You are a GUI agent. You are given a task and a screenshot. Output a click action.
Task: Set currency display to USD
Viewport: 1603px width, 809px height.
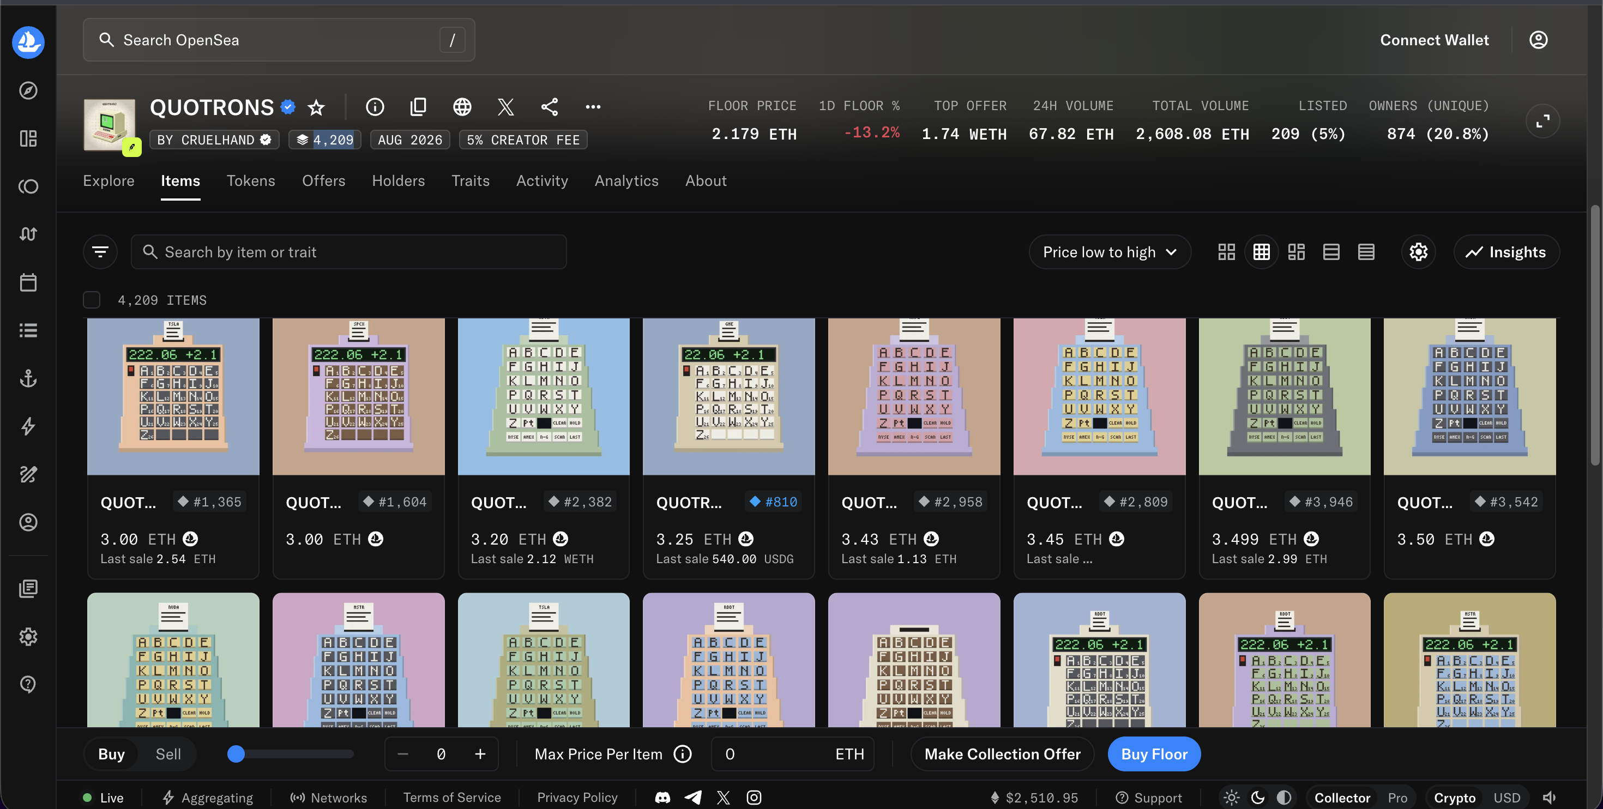(x=1506, y=798)
